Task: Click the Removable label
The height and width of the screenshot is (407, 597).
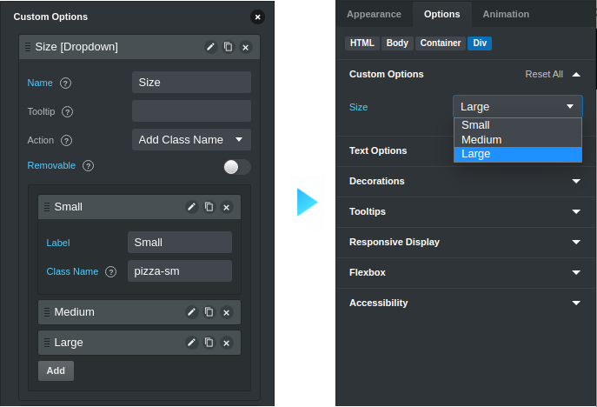Action: coord(51,166)
